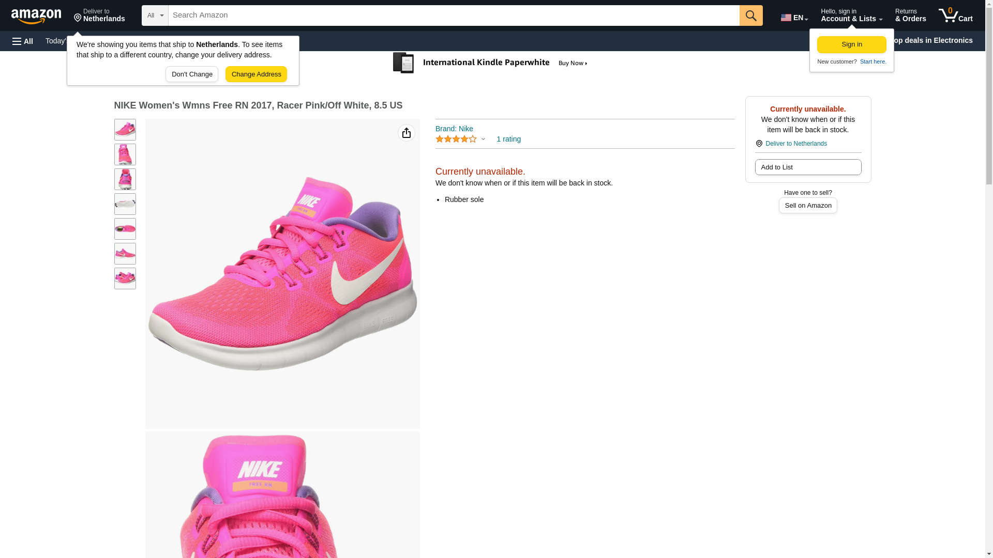Click the star rating icons
The image size is (993, 558).
pos(456,139)
